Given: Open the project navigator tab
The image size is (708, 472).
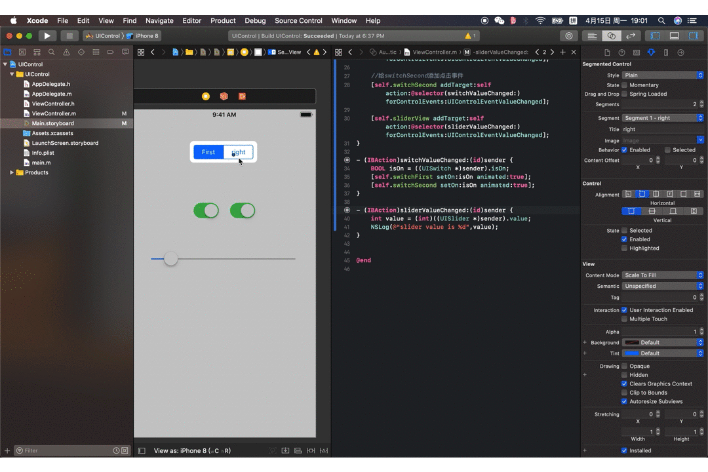Looking at the screenshot, I should 8,52.
